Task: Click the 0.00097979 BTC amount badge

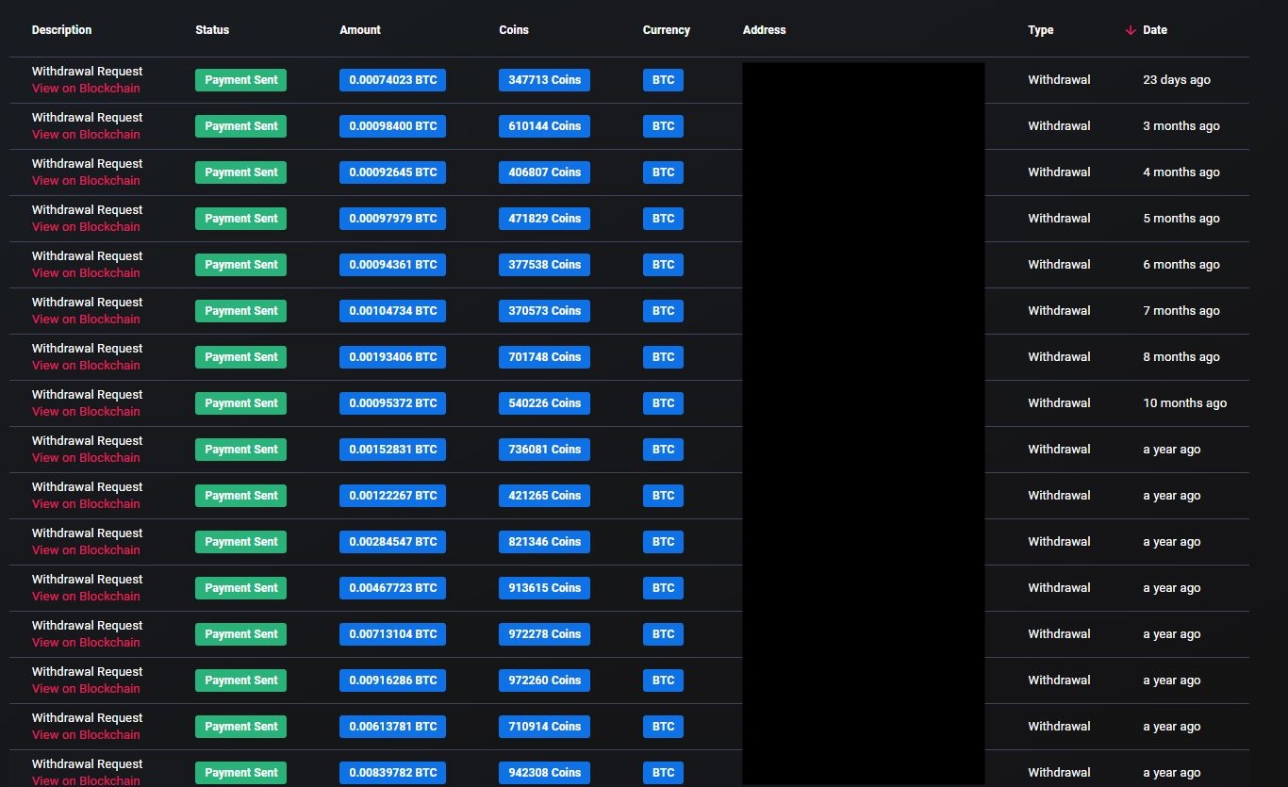Action: (392, 219)
